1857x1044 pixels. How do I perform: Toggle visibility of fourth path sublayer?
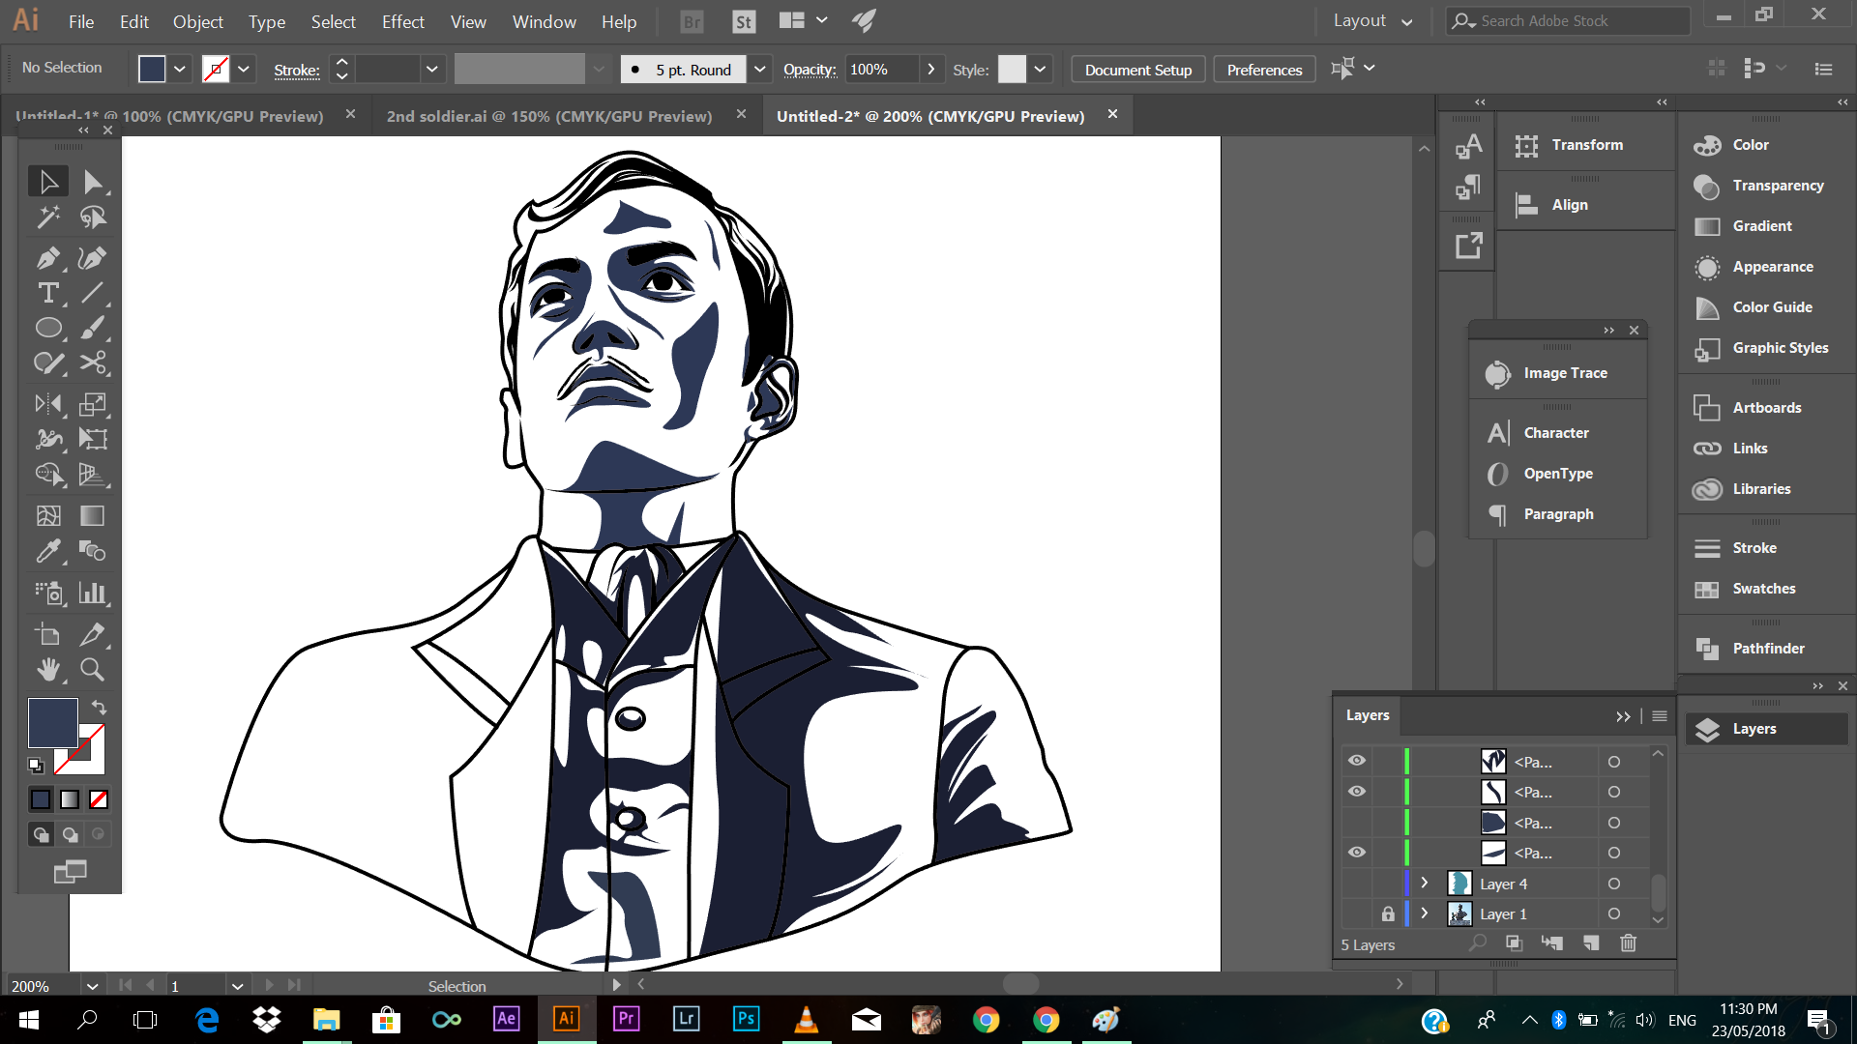point(1357,853)
